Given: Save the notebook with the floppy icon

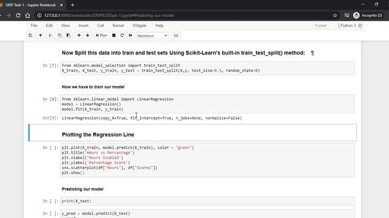Looking at the screenshot, I should click(x=30, y=36).
